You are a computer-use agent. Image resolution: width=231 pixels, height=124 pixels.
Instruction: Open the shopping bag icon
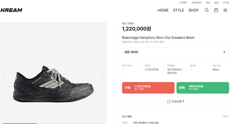coord(216,10)
